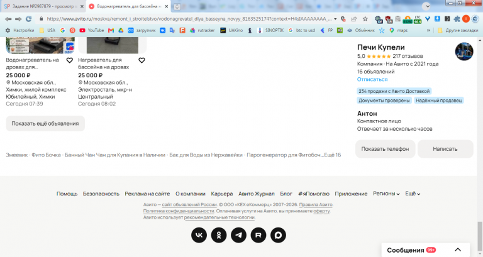Open the extensions puzzle icon
Image resolution: width=483 pixels, height=257 pixels.
tap(457, 19)
